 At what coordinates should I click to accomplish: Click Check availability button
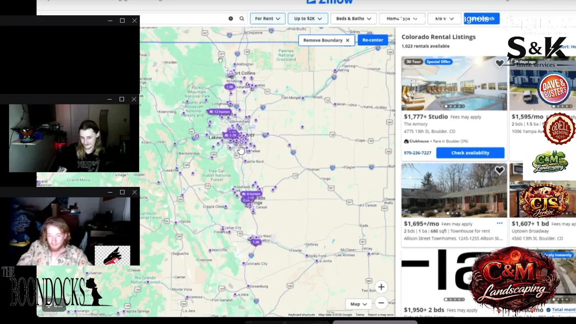tap(470, 153)
